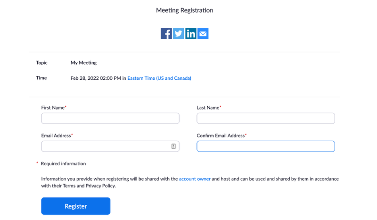This screenshot has width=377, height=220.
Task: Share the meeting by email envelope icon
Action: (203, 34)
